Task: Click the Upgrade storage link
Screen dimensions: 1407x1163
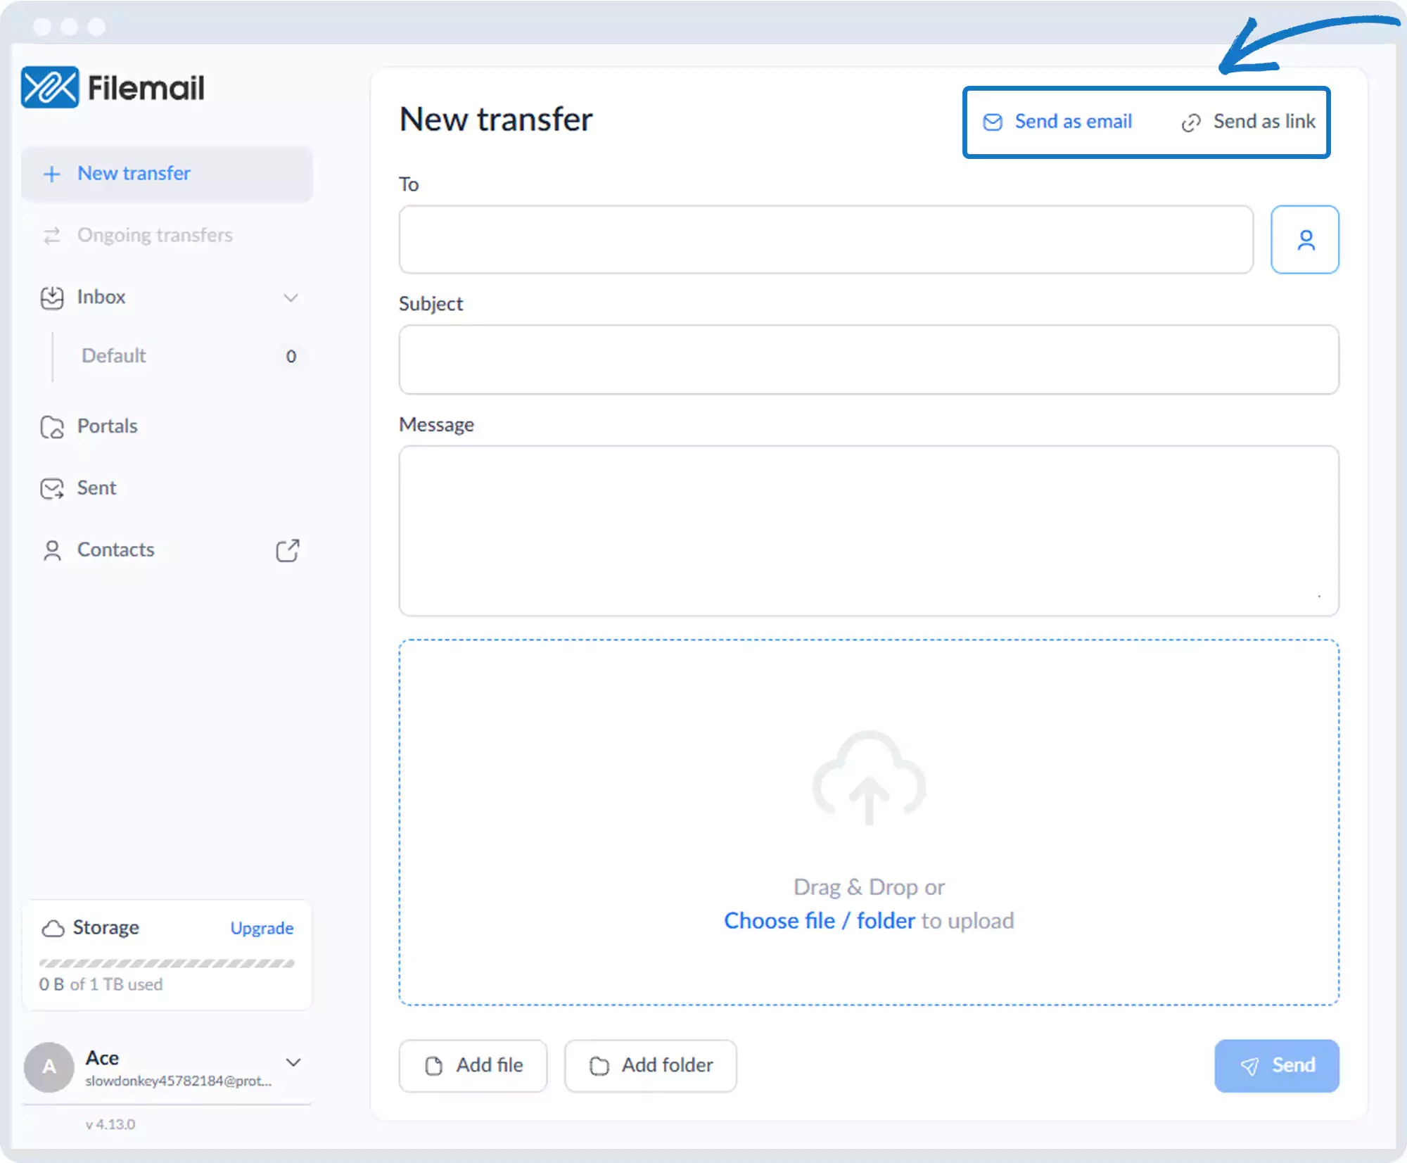Action: pyautogui.click(x=262, y=929)
